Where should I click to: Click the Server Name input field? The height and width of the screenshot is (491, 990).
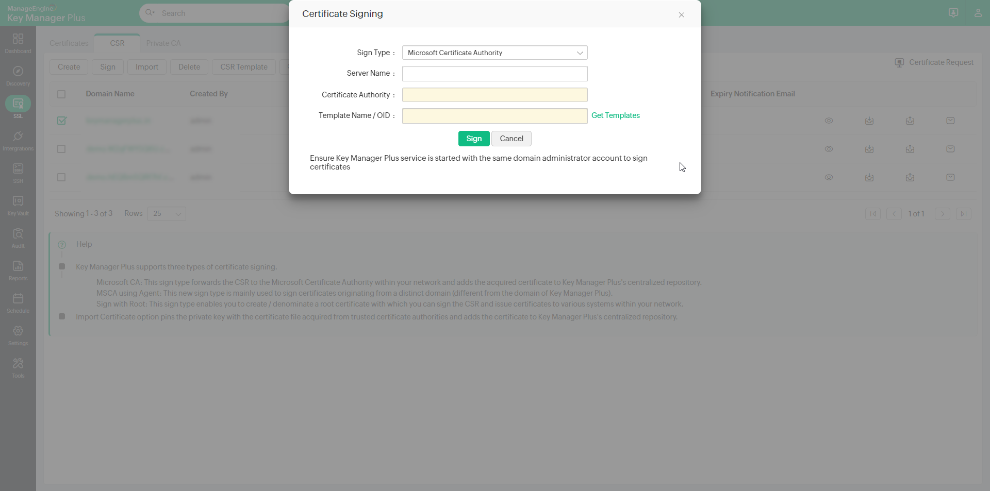point(494,74)
